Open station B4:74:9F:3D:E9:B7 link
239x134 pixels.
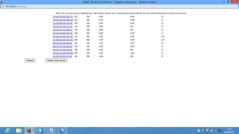click(63, 46)
